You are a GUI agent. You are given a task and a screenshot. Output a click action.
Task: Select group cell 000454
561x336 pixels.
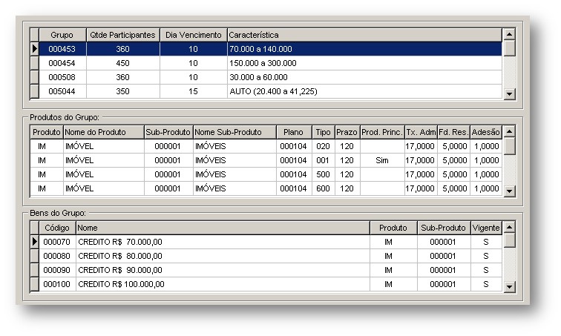click(62, 63)
